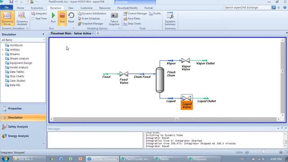The image size is (288, 162).
Task: Click the Feed stream arrow
Action: click(x=106, y=74)
